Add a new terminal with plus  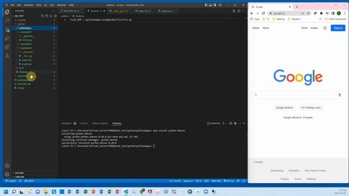pyautogui.click(x=223, y=124)
